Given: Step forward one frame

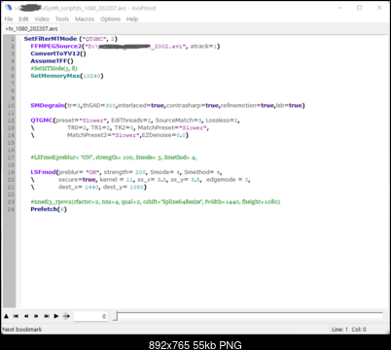Looking at the screenshot, I should (36, 316).
